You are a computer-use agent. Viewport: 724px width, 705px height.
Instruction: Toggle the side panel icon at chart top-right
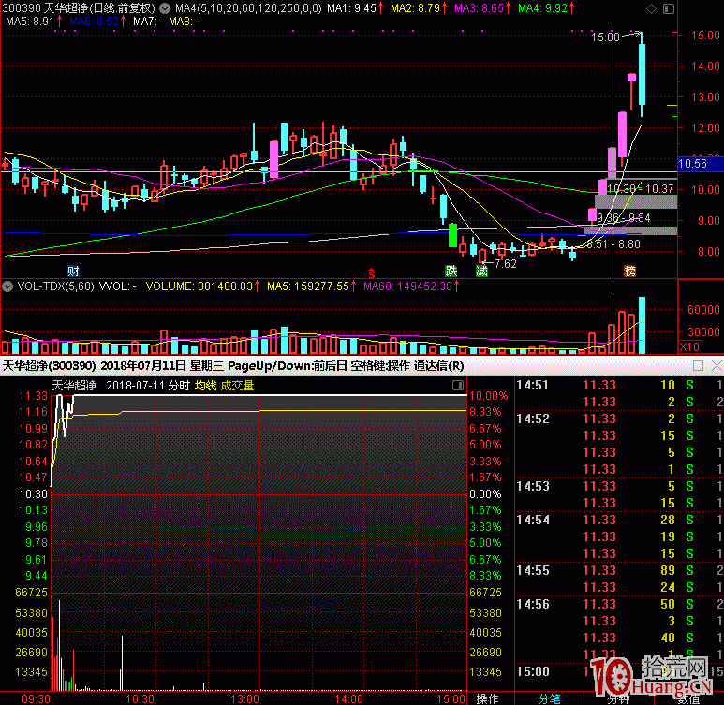point(668,8)
